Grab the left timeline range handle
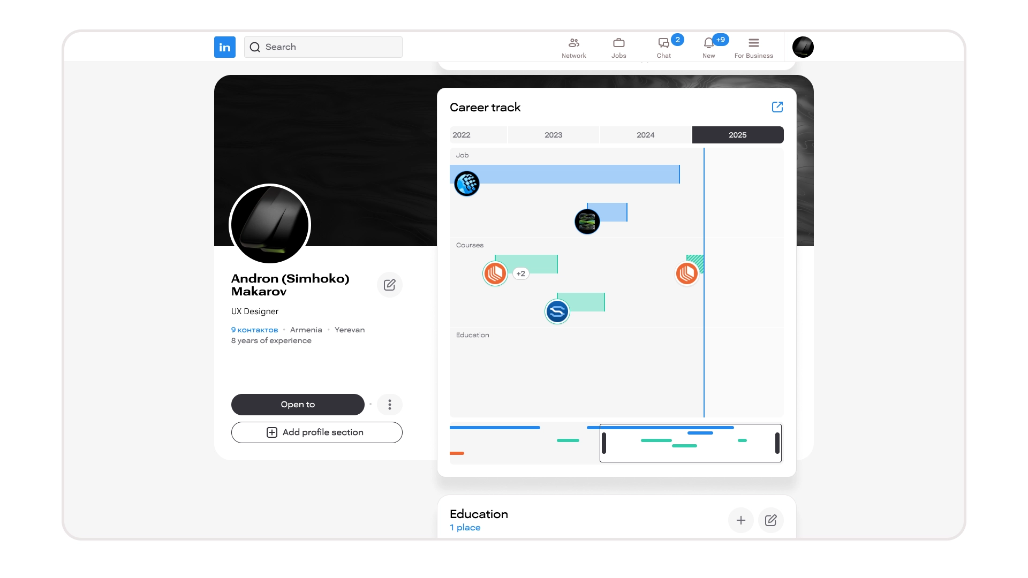1028x578 pixels. coord(604,443)
